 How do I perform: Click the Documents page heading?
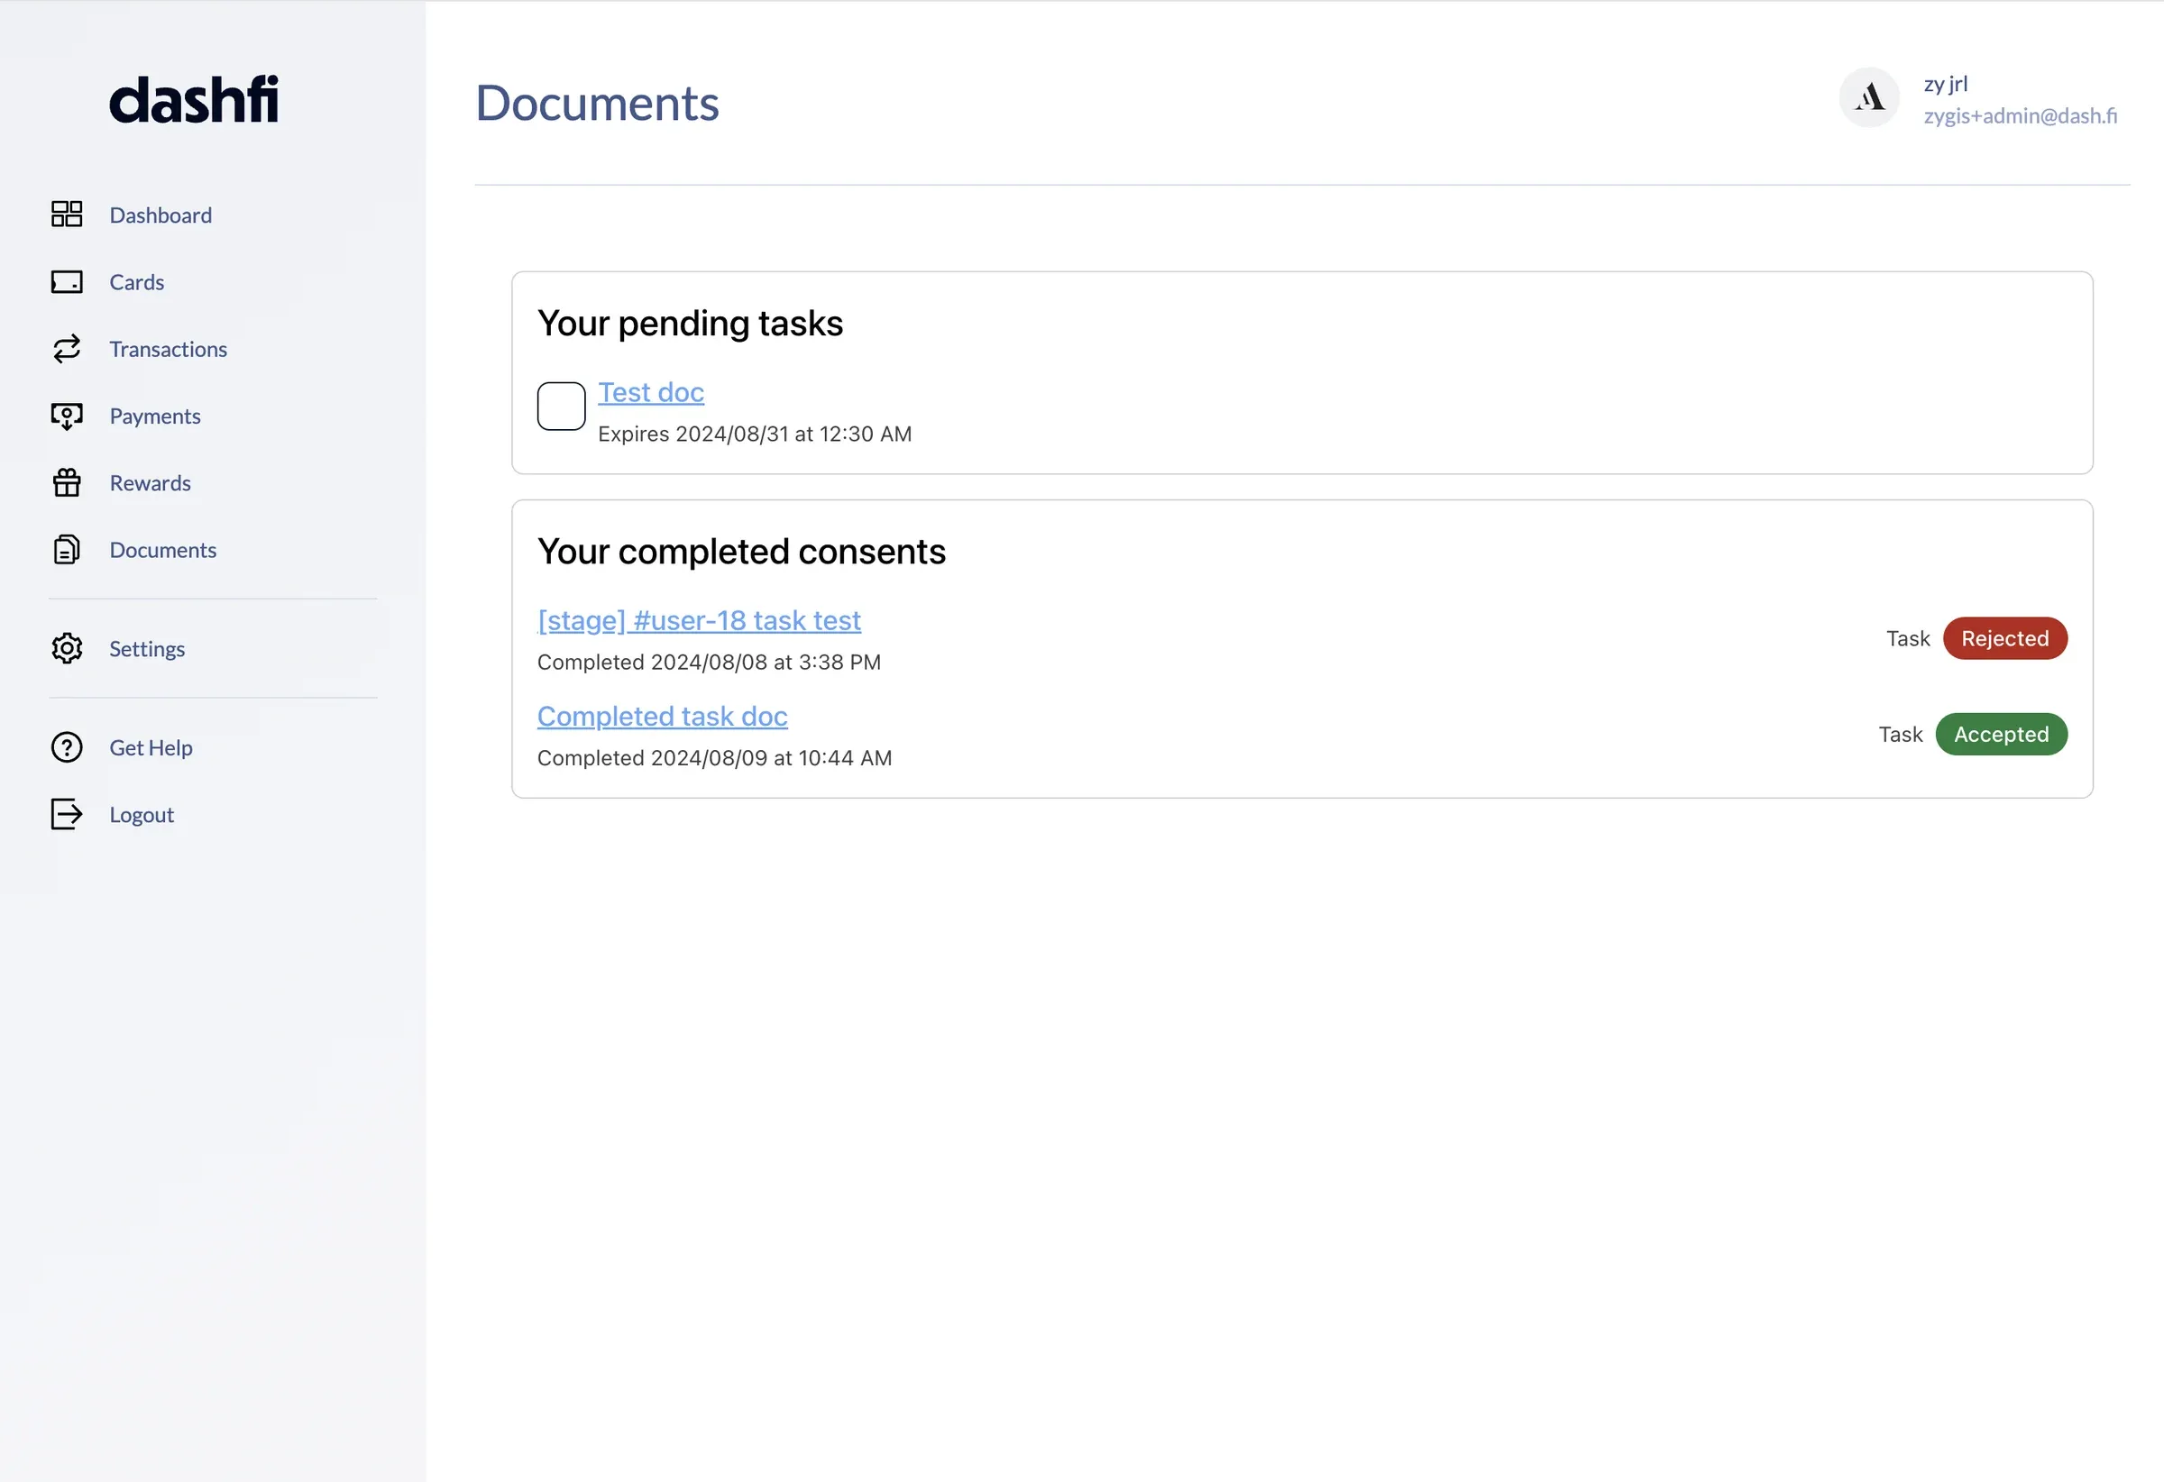pyautogui.click(x=597, y=103)
